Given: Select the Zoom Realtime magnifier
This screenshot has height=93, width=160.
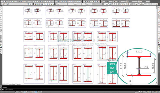Looking at the screenshot, I should (35, 2).
